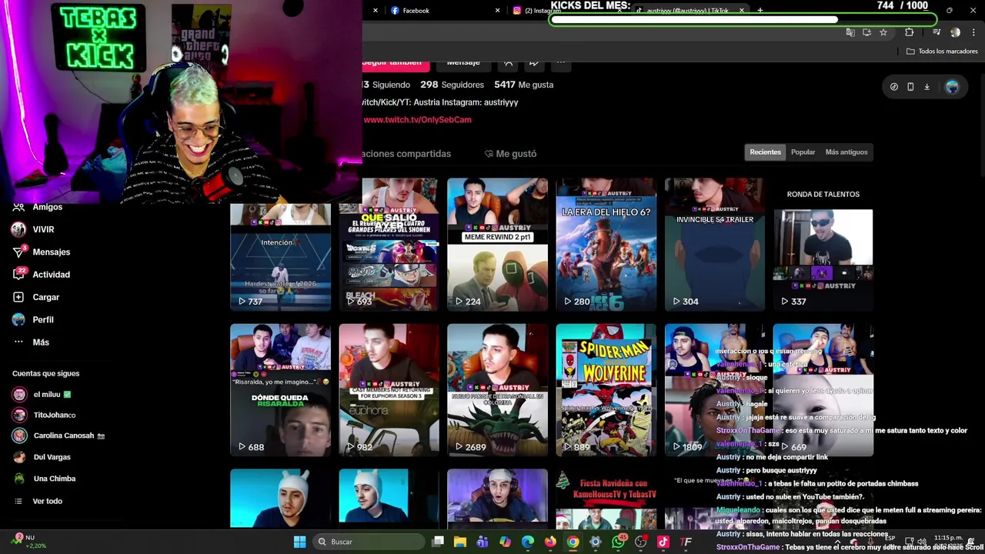This screenshot has width=985, height=554.
Task: Open Invincible S4 Trailer video
Action: click(714, 245)
